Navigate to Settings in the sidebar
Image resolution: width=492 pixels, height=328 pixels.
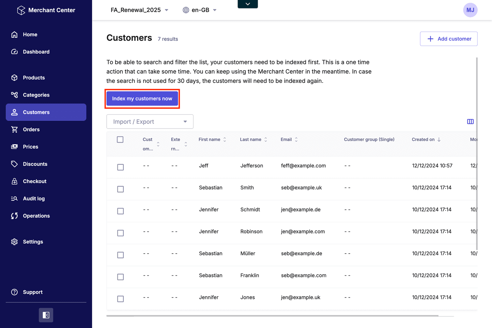(x=33, y=242)
